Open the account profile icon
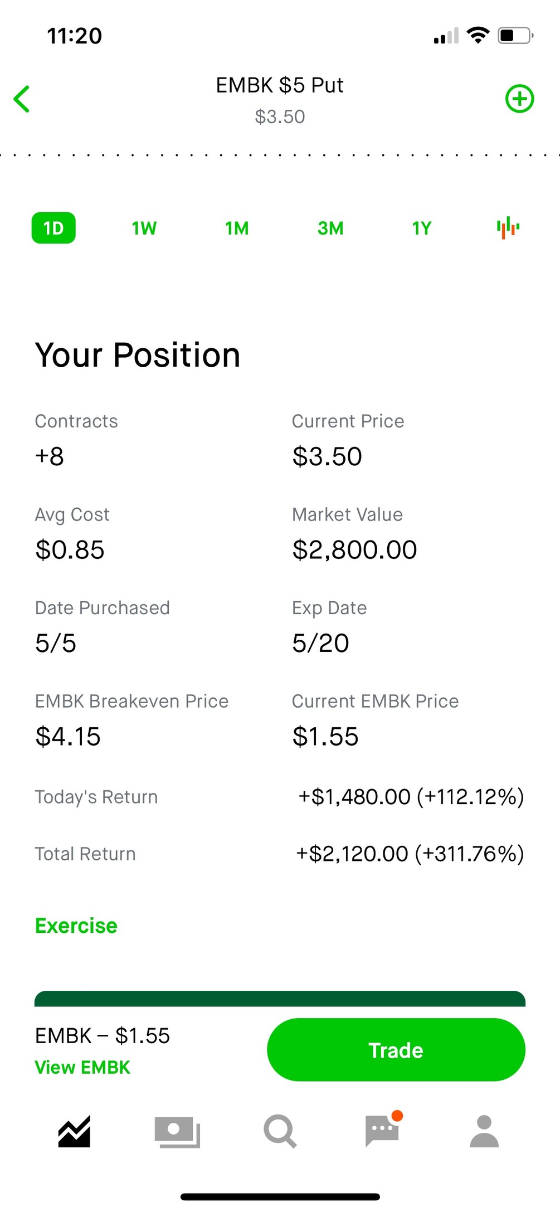Viewport: 560px width, 1212px height. 484,1131
